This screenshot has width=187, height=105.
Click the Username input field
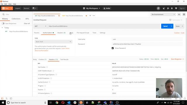pyautogui.click(x=147, y=39)
